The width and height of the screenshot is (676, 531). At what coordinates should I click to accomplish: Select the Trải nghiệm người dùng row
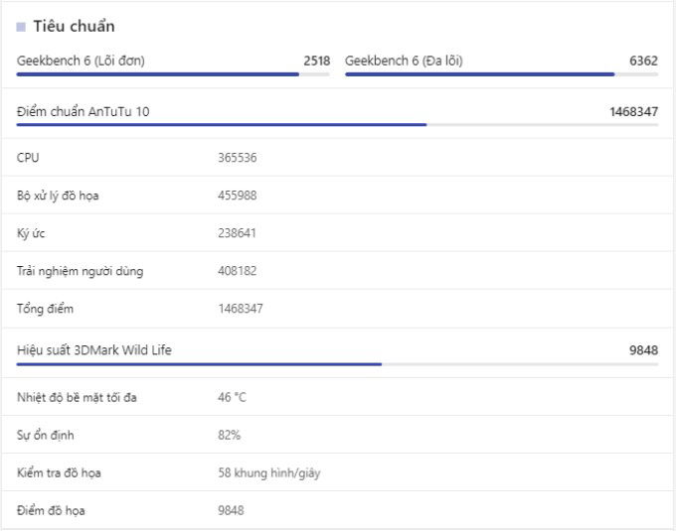click(x=337, y=271)
